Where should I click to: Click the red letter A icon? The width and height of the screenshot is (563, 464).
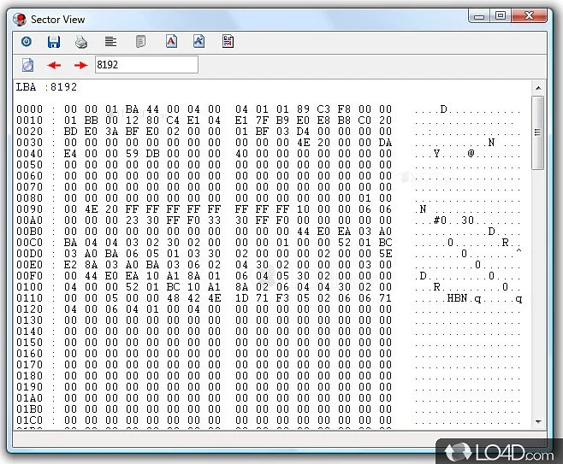[171, 41]
